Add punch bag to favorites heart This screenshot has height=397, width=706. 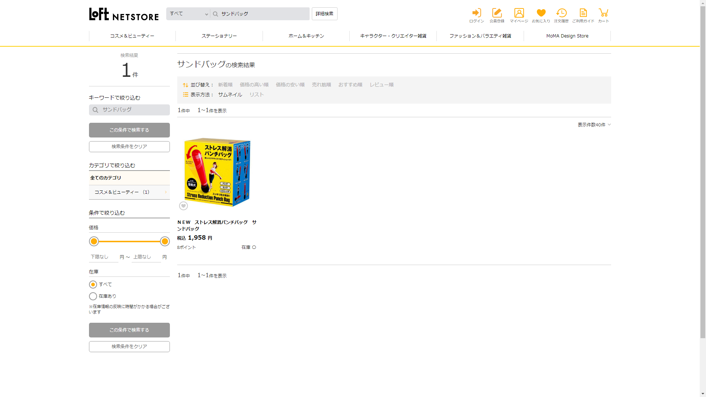click(x=183, y=206)
